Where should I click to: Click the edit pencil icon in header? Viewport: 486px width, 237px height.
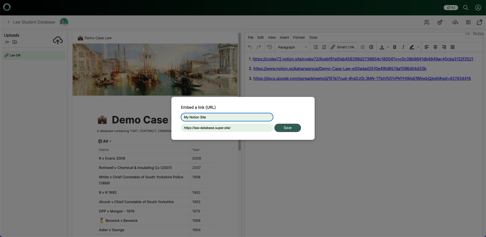coord(440,22)
